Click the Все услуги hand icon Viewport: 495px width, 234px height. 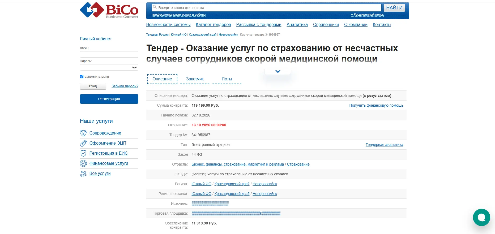(x=83, y=174)
